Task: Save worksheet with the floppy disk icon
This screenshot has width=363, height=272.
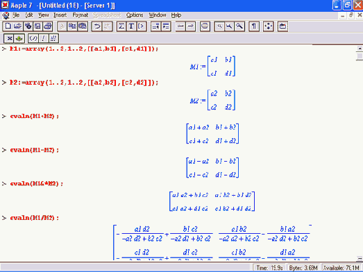Action: [x=37, y=26]
